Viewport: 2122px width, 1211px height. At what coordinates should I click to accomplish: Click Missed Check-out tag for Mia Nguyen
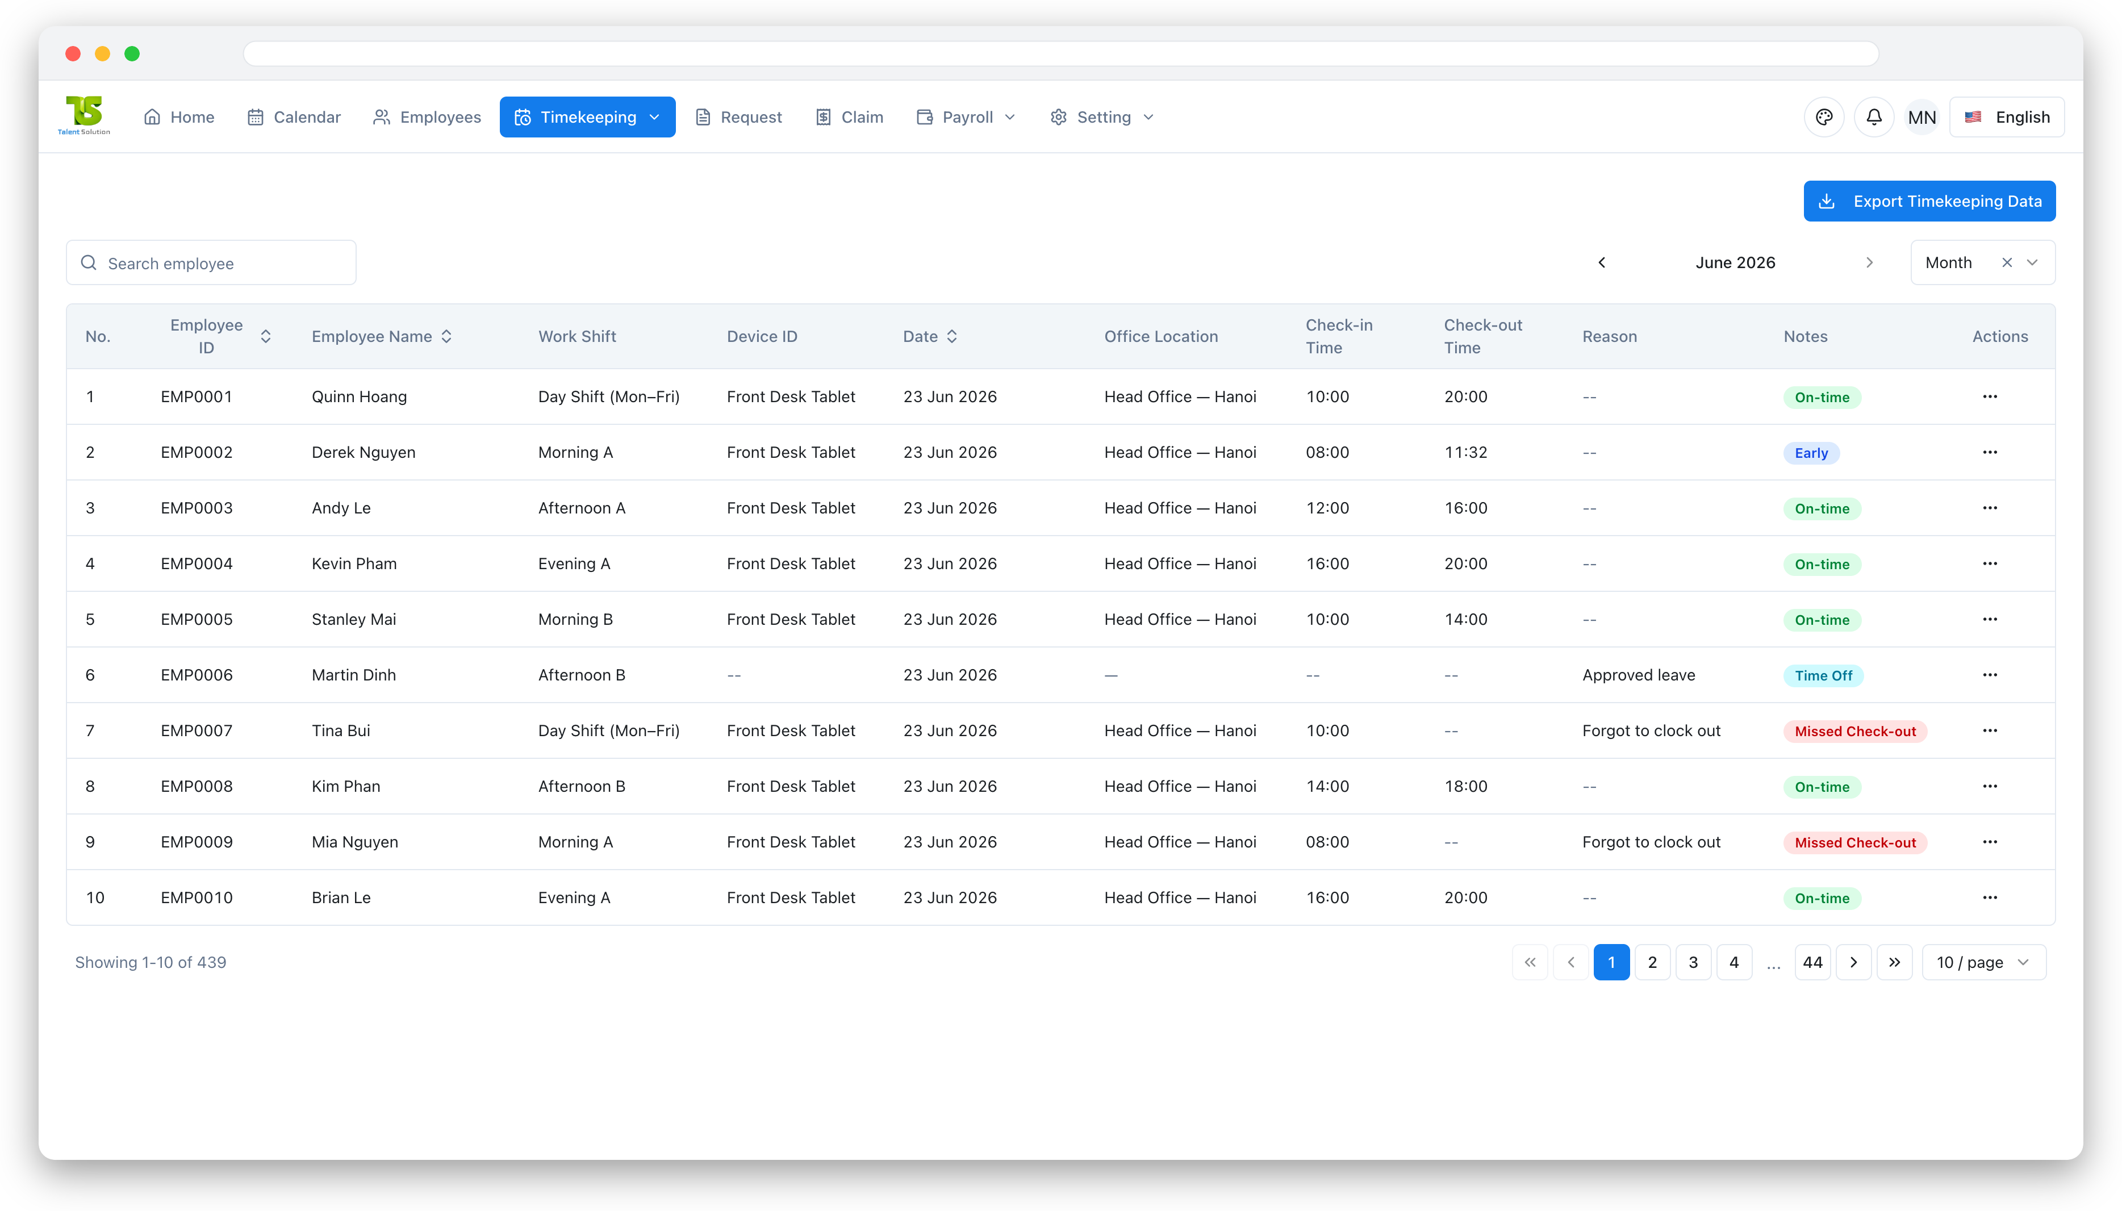point(1855,842)
